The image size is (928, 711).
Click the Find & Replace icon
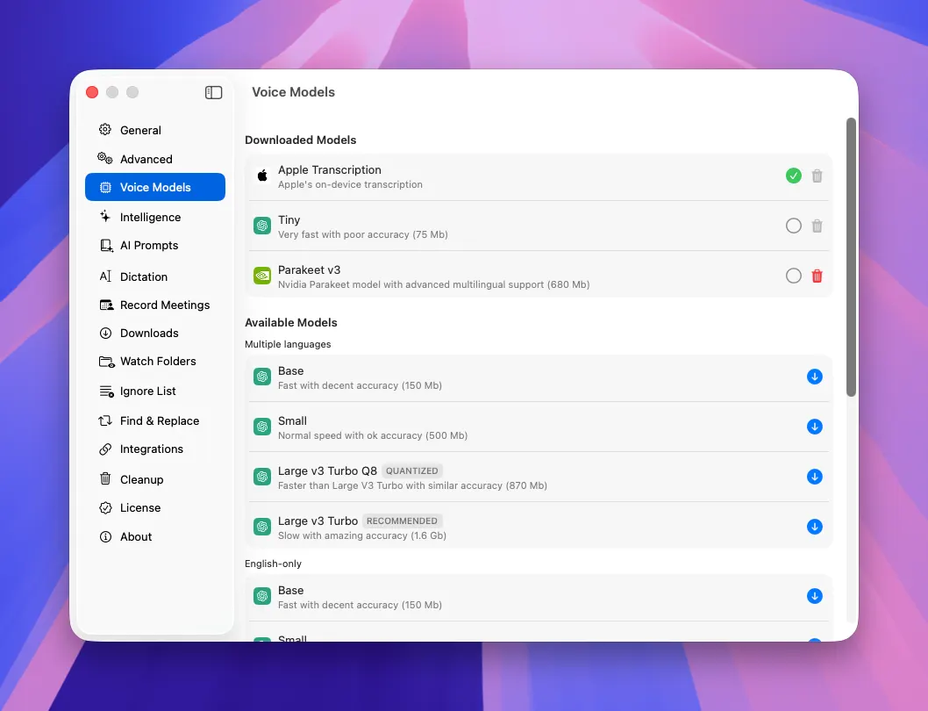click(105, 420)
